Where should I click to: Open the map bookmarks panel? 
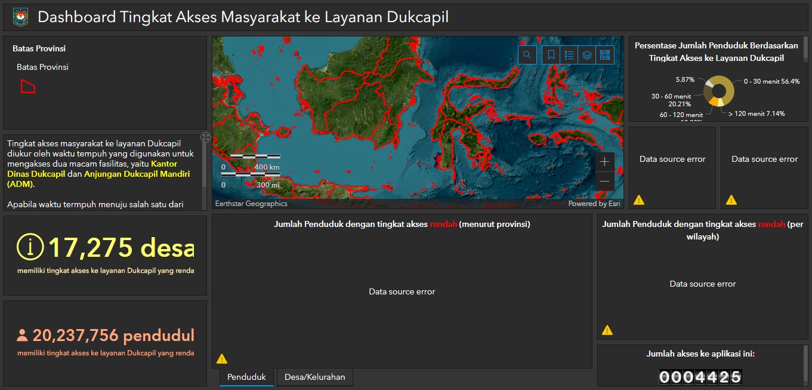pyautogui.click(x=551, y=55)
